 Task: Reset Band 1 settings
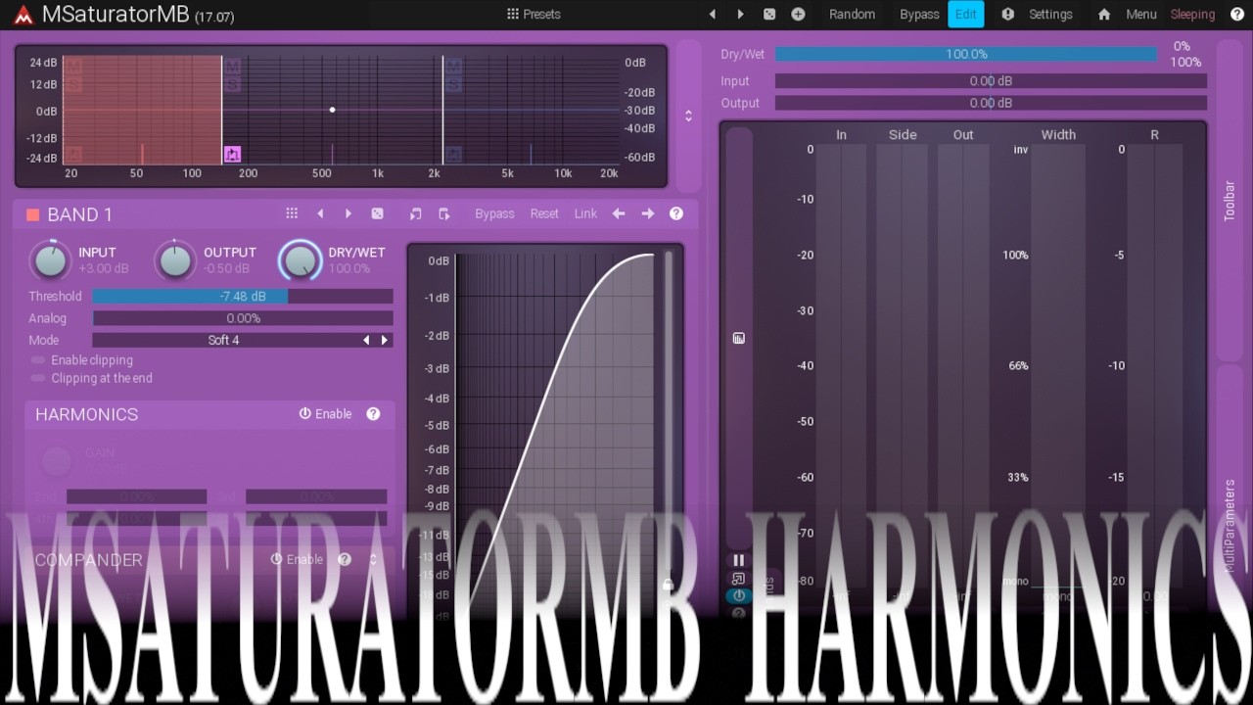(544, 213)
